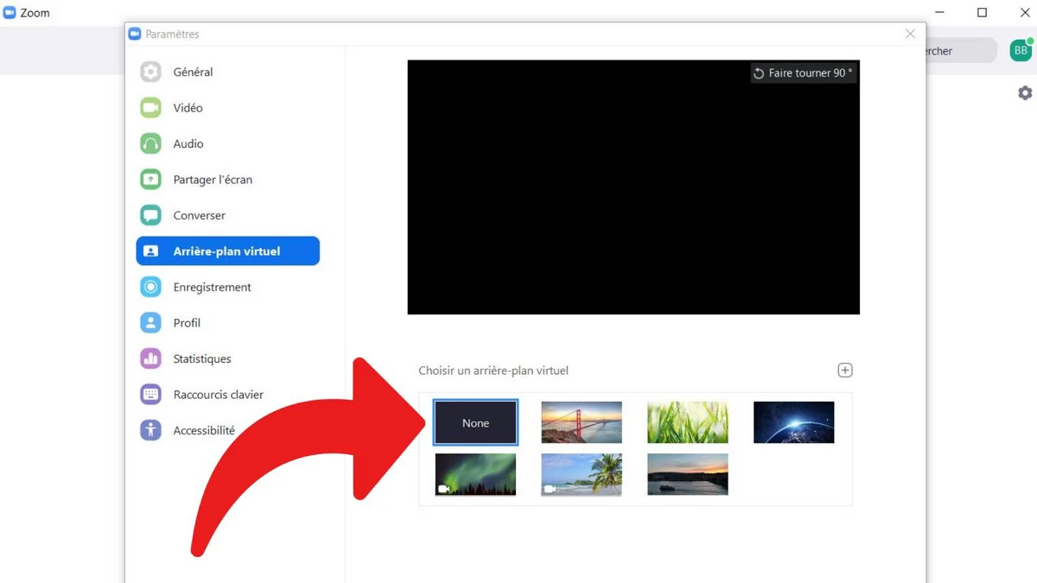Screen dimensions: 1037x583
Task: Open the Profil person icon
Action: [150, 323]
